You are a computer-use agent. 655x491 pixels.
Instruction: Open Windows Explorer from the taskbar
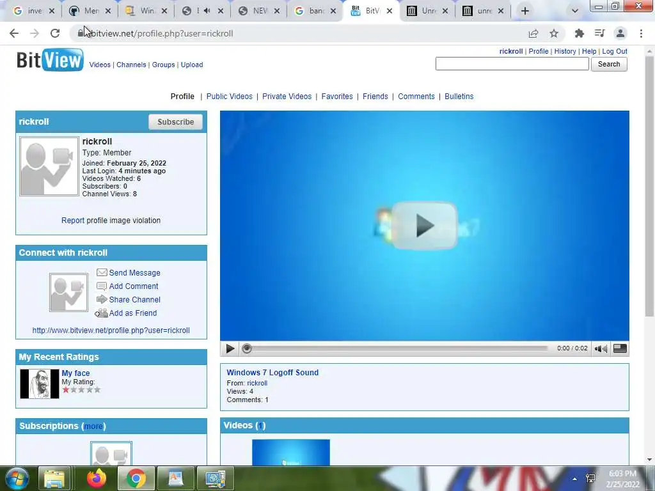(54, 478)
